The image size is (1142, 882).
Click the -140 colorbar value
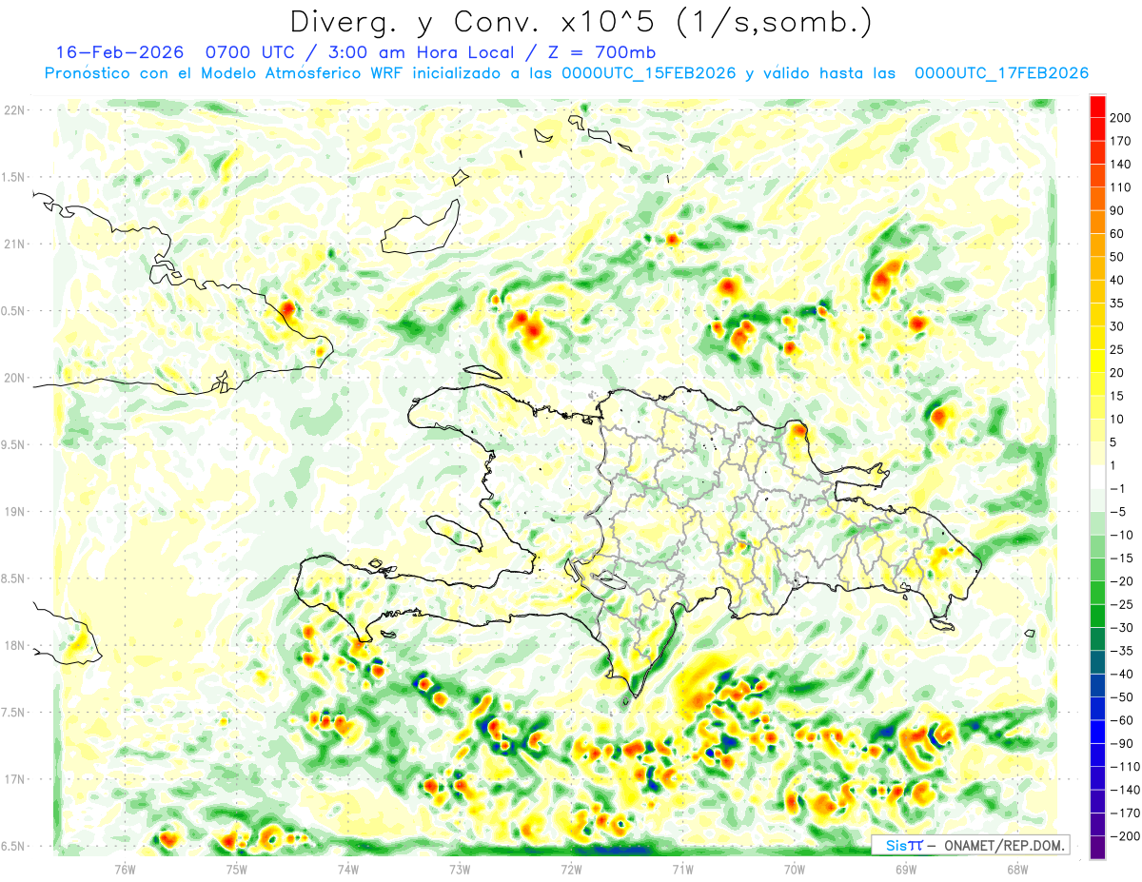pyautogui.click(x=1125, y=789)
